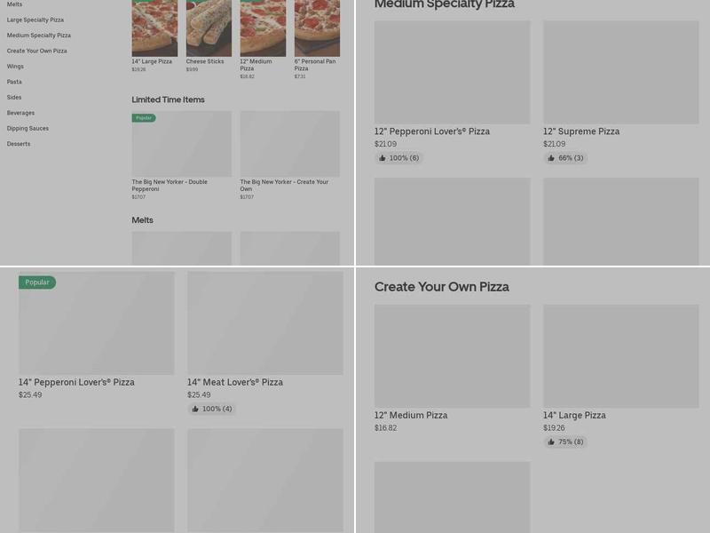
Task: Select the 66% rating badge on Supreme Pizza
Action: point(565,157)
